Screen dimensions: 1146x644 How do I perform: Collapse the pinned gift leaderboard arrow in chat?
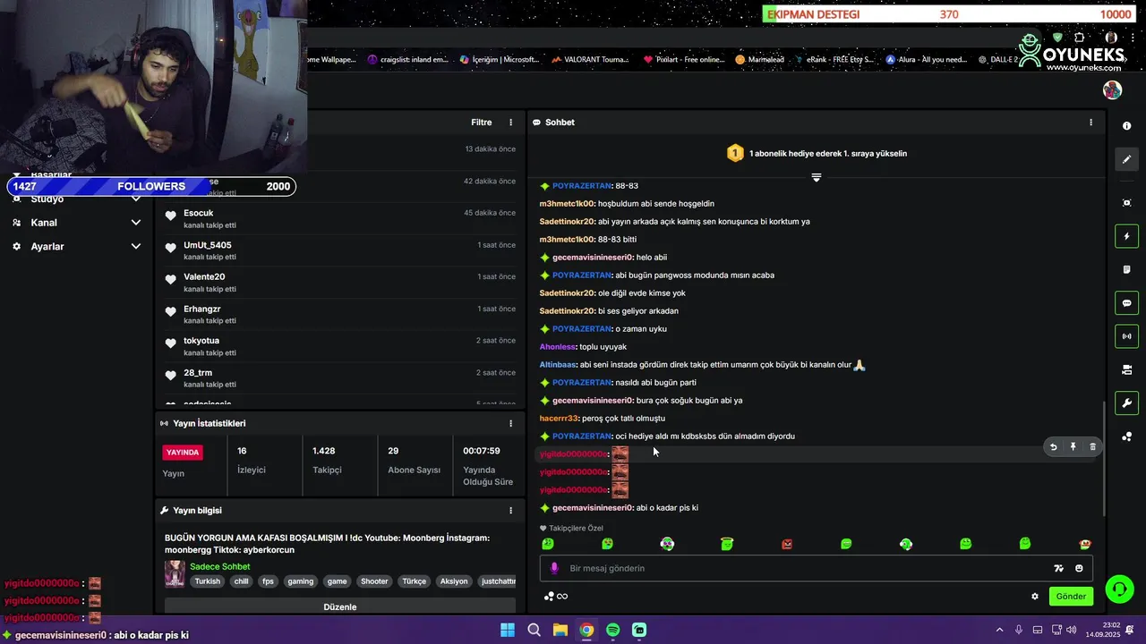point(816,178)
